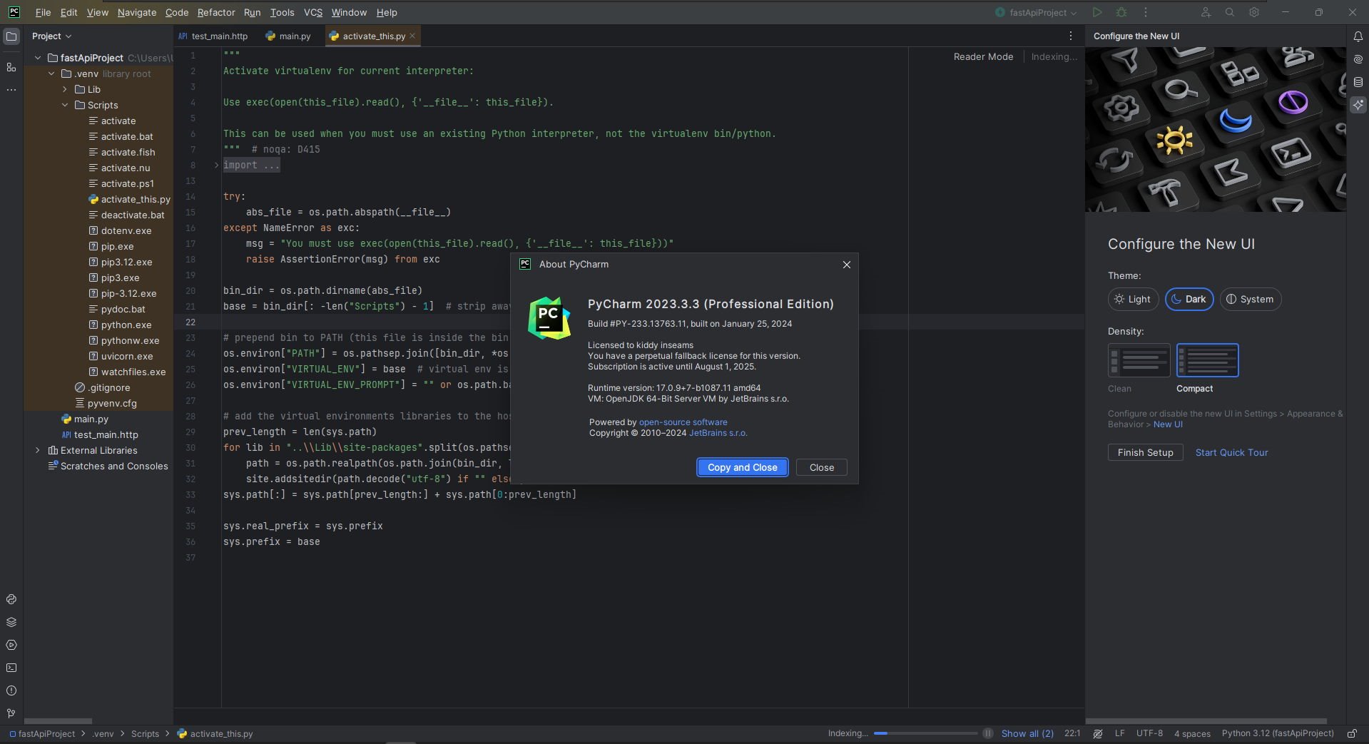The image size is (1369, 744).
Task: Expand the External Libraries node
Action: pos(38,450)
